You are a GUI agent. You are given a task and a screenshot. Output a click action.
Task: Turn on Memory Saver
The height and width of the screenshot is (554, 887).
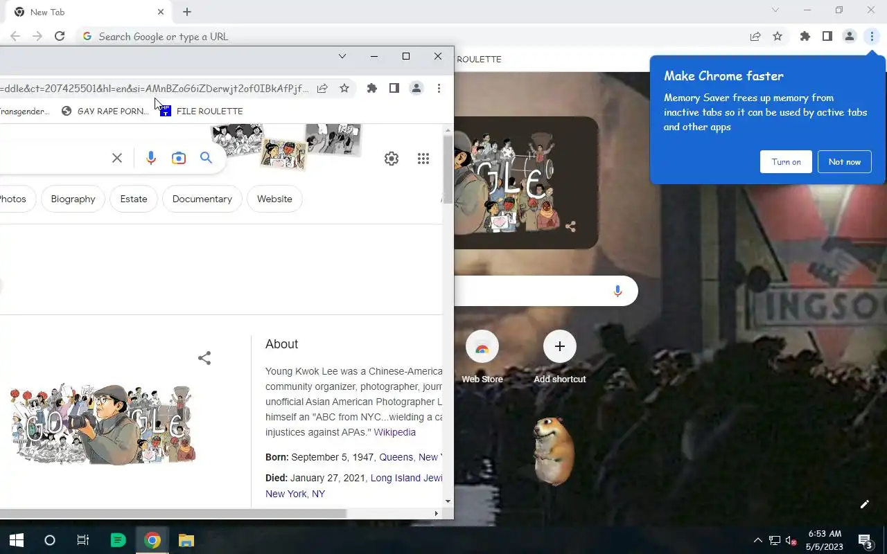(x=786, y=162)
